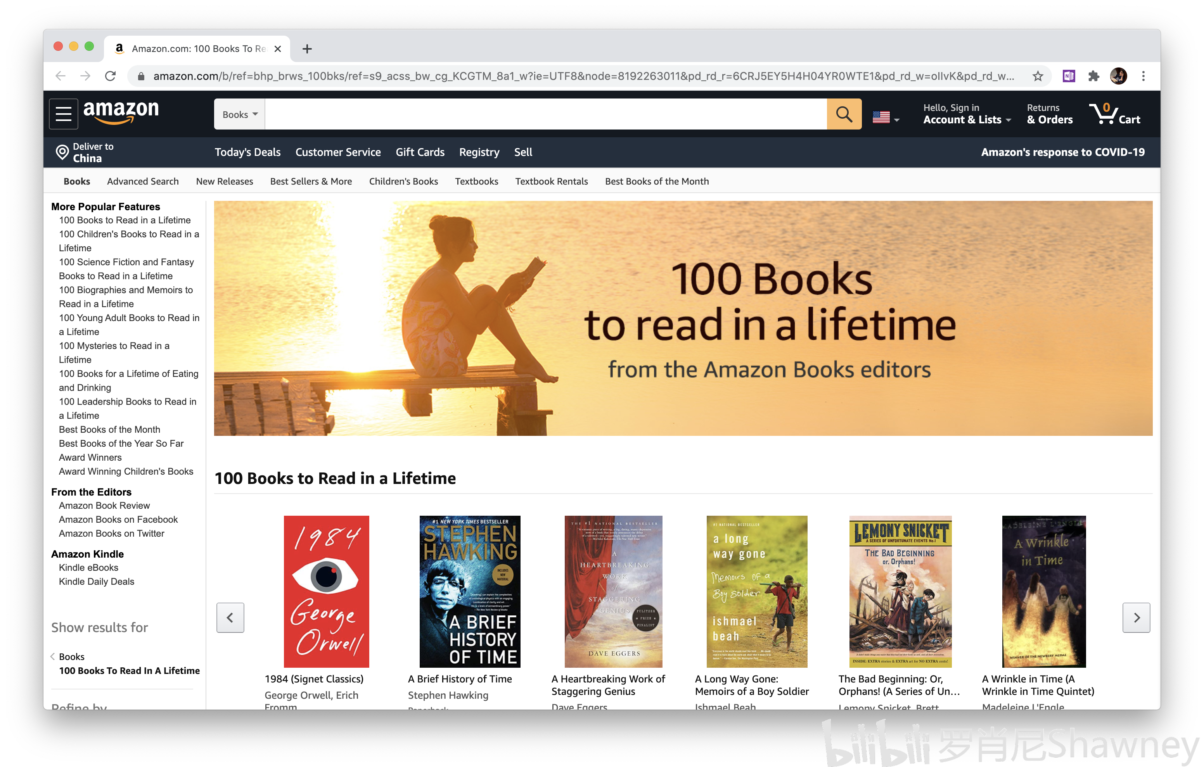Viewport: 1204px width, 767px height.
Task: Open 100 Young Adult Books link
Action: [x=129, y=325]
